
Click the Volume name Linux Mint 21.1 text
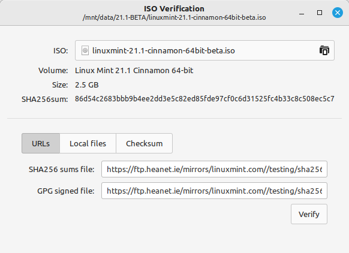click(134, 71)
